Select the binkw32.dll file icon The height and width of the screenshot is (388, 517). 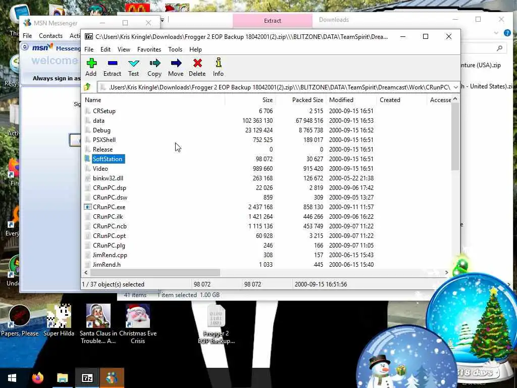pyautogui.click(x=88, y=178)
